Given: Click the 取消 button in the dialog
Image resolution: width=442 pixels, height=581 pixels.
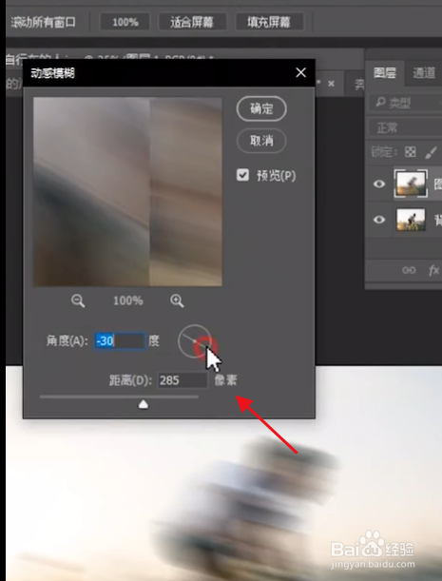Looking at the screenshot, I should (261, 141).
